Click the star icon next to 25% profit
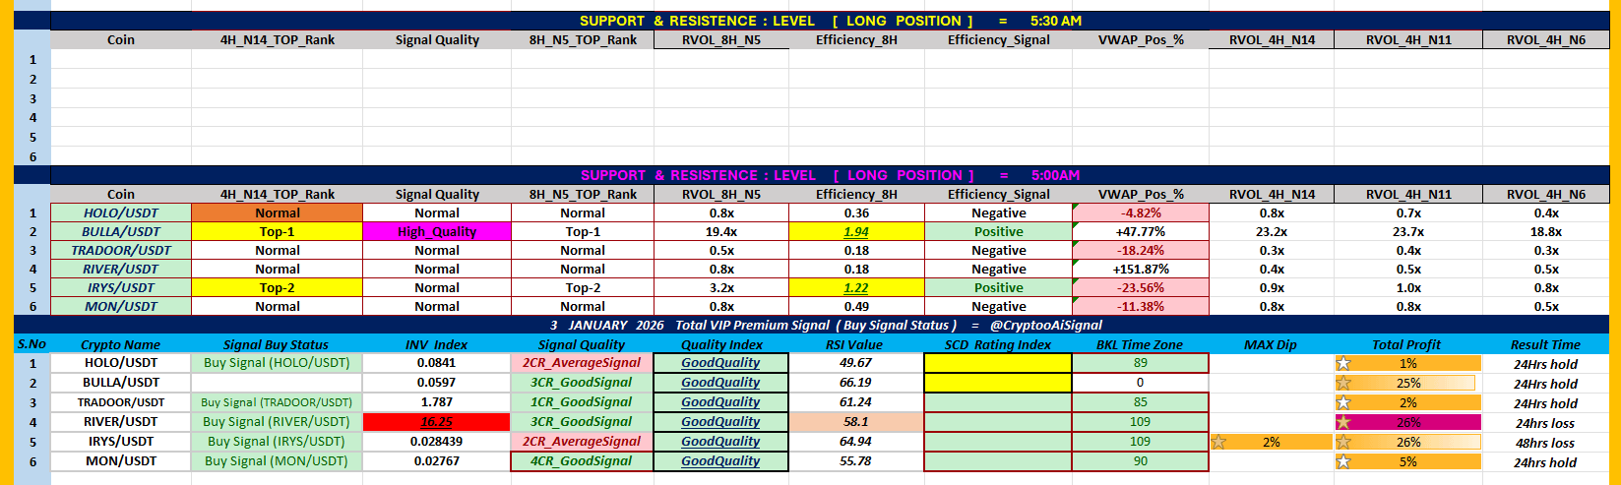This screenshot has height=485, width=1621. pyautogui.click(x=1342, y=383)
